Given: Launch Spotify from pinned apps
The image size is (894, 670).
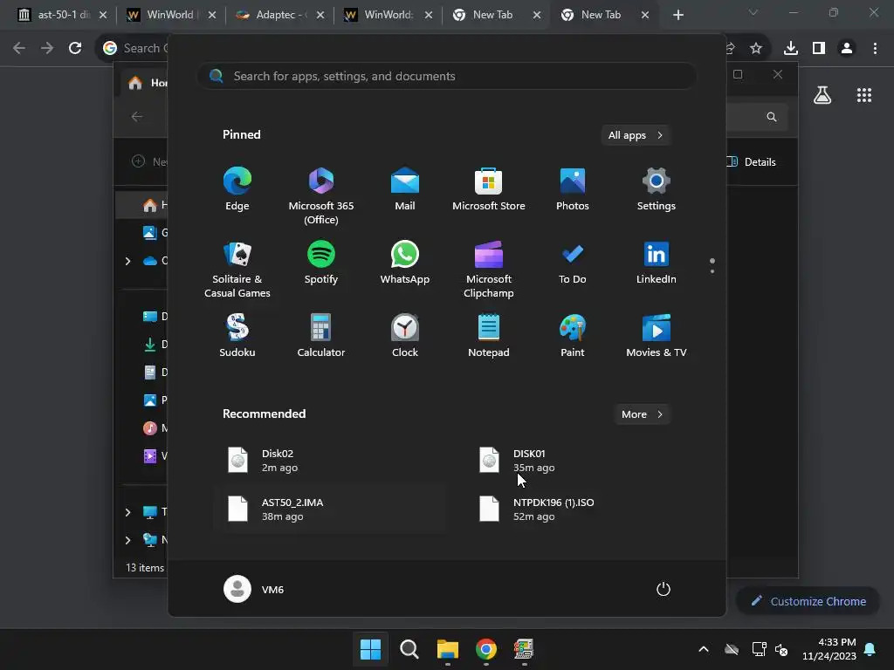Looking at the screenshot, I should click(321, 263).
